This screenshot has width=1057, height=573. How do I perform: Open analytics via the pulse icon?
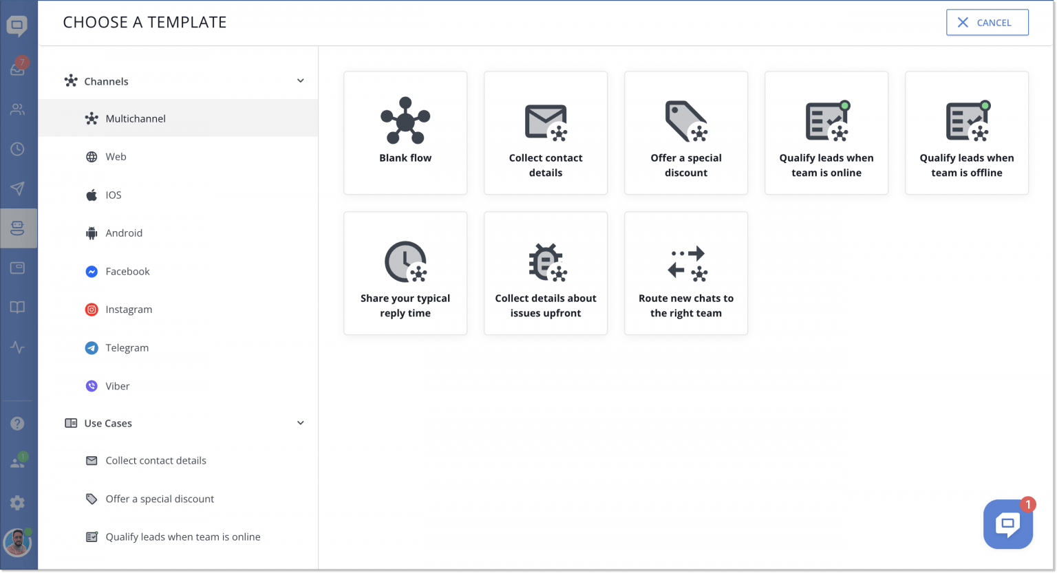coord(17,347)
